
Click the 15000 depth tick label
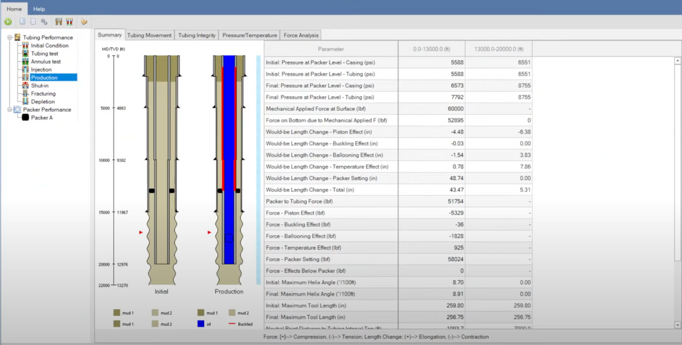coord(103,212)
